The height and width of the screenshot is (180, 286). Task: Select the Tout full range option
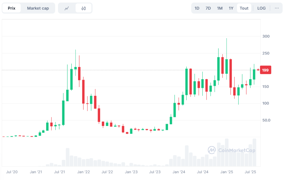244,8
